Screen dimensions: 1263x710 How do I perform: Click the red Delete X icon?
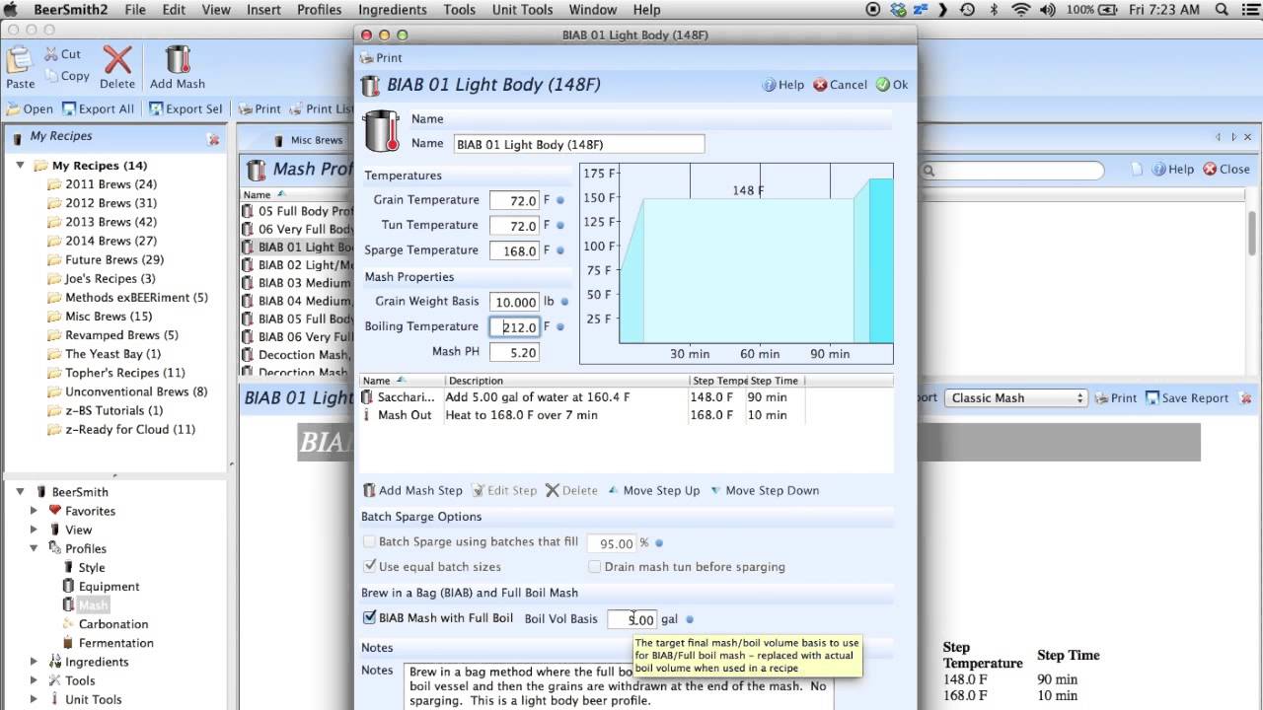click(x=117, y=60)
